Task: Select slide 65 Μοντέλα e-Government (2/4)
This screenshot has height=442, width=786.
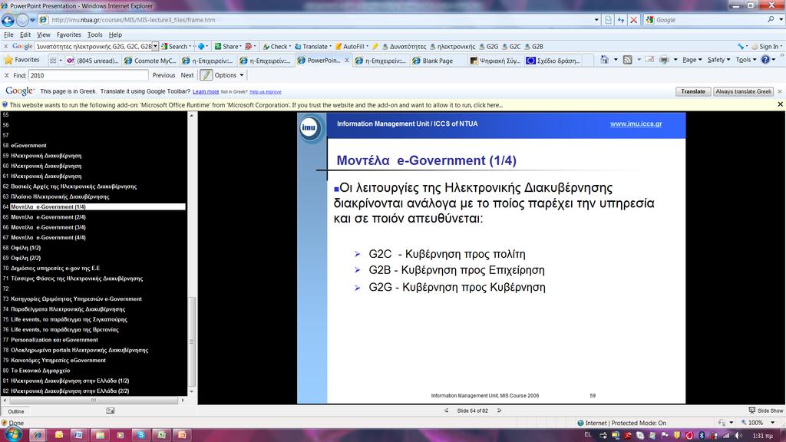Action: click(48, 217)
